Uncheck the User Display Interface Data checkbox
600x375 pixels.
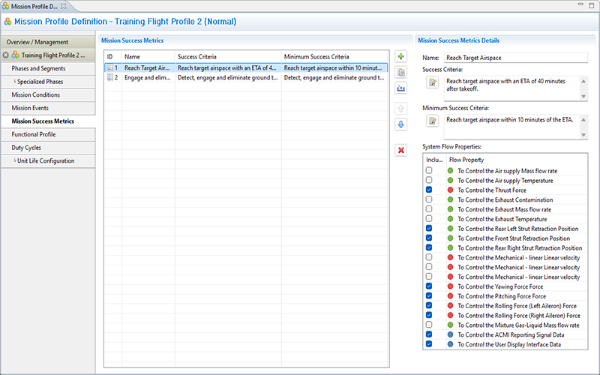click(429, 343)
